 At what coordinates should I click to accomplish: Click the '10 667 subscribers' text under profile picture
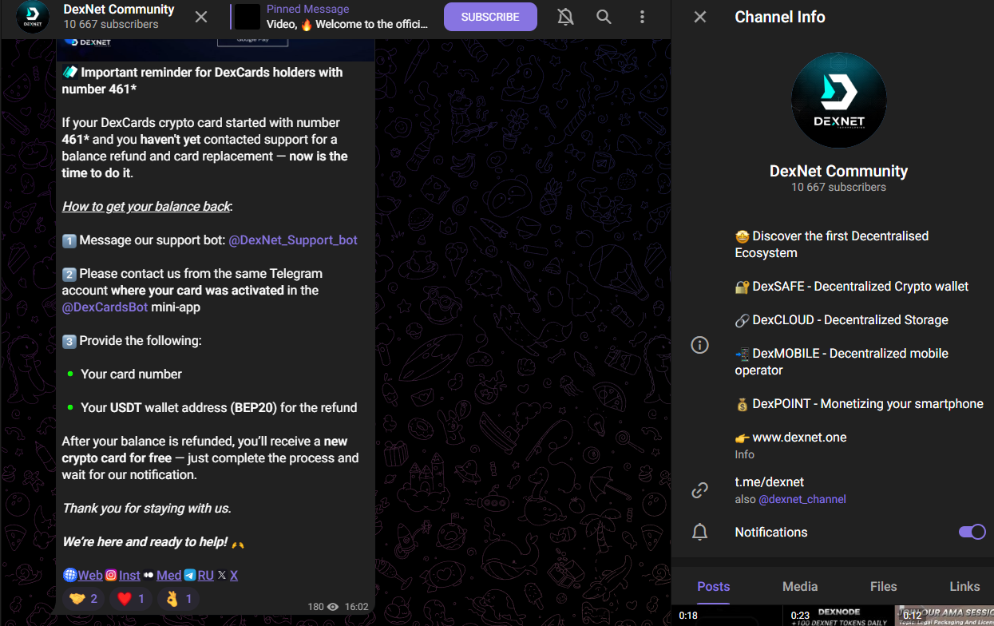(838, 187)
